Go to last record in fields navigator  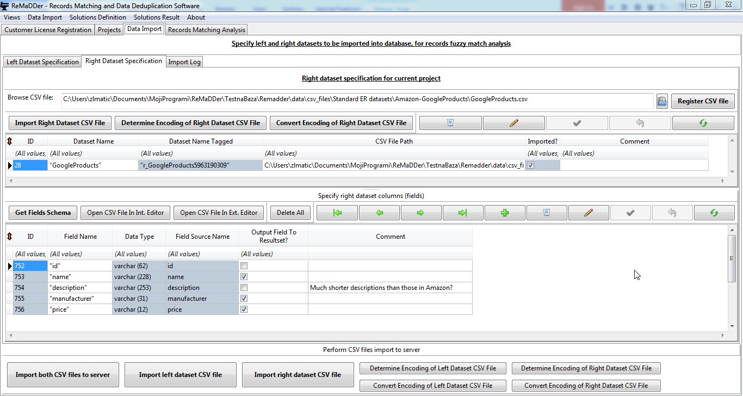(x=463, y=213)
